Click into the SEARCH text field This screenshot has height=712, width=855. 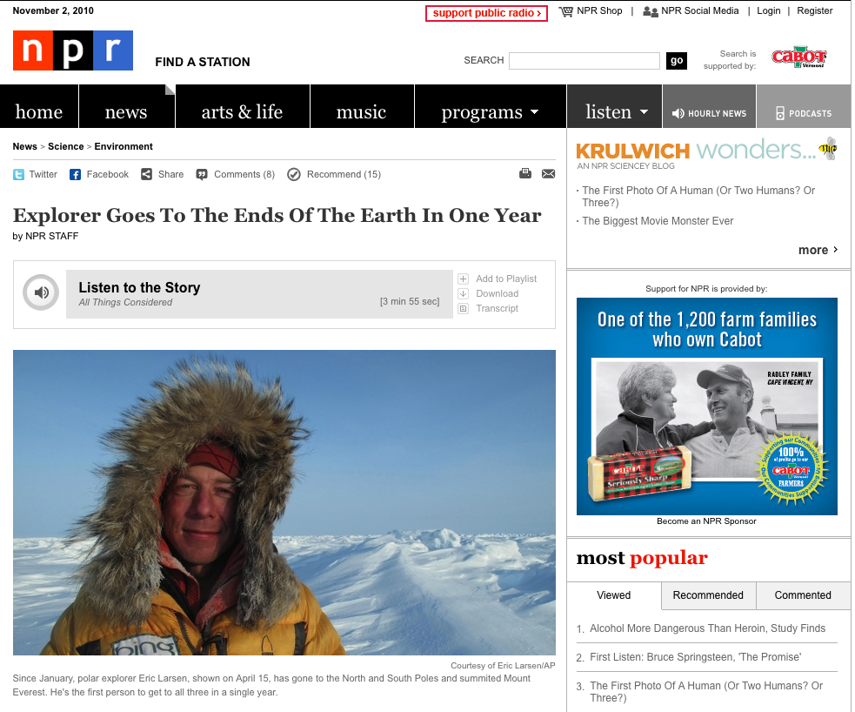[x=584, y=61]
